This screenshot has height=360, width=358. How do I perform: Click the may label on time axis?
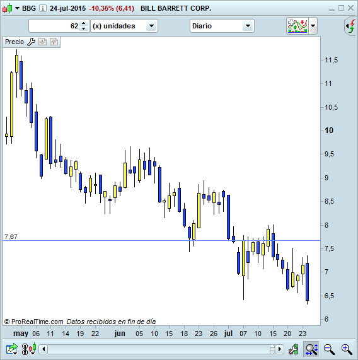[21, 334]
